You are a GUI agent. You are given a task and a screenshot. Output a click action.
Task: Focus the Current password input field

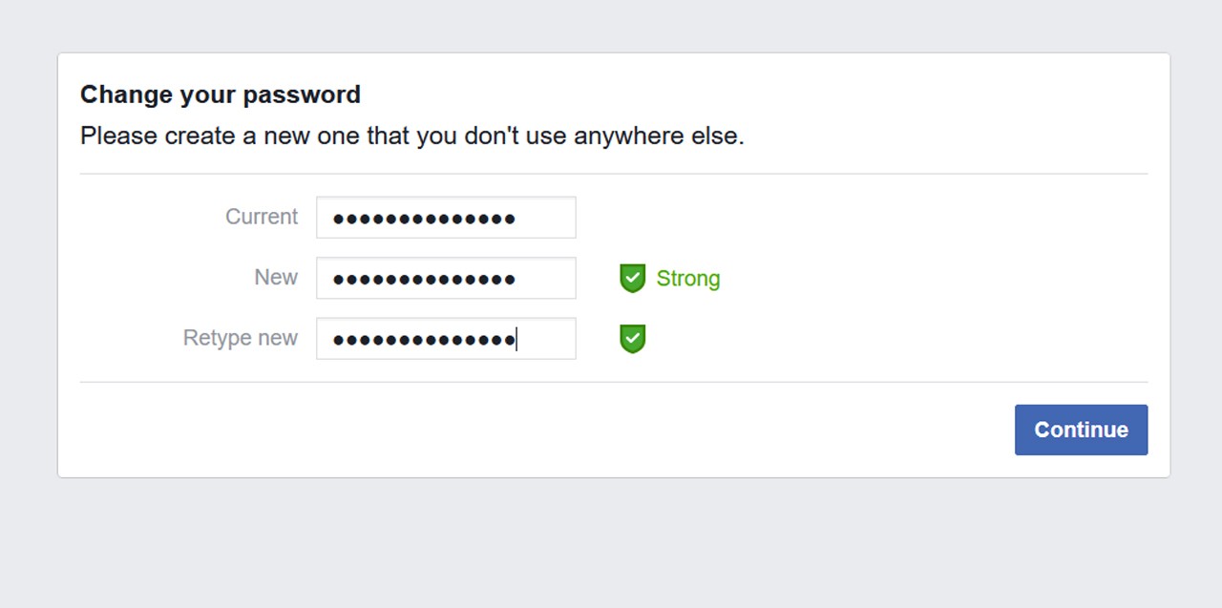(446, 218)
